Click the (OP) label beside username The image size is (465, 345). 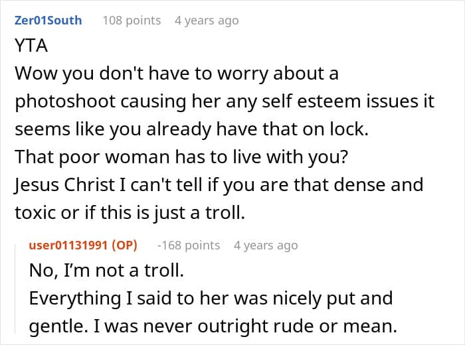pyautogui.click(x=125, y=245)
